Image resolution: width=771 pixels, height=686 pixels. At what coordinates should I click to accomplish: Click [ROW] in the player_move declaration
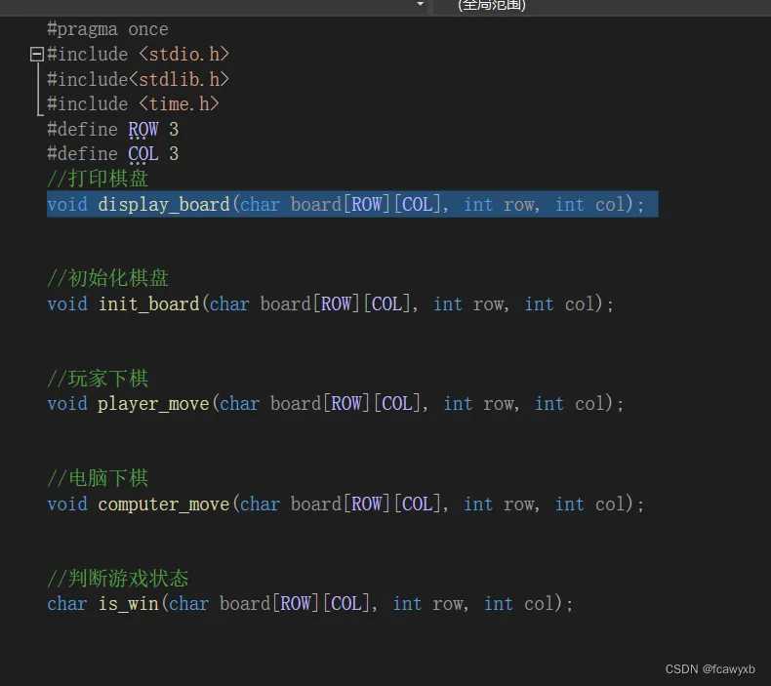[346, 404]
